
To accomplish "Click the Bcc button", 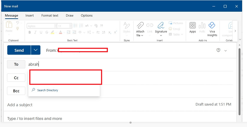I will click(16, 91).
